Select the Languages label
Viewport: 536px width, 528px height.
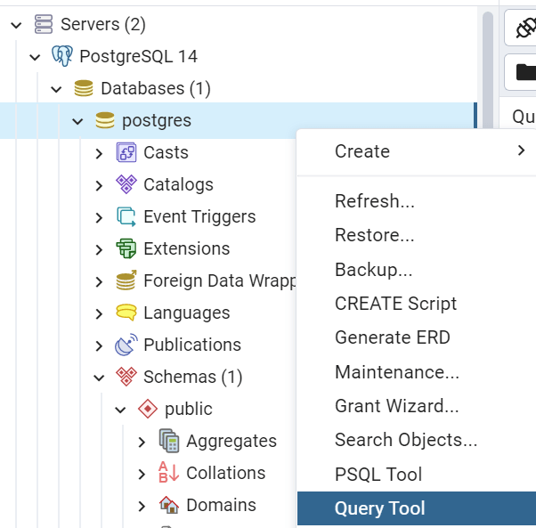(x=187, y=313)
